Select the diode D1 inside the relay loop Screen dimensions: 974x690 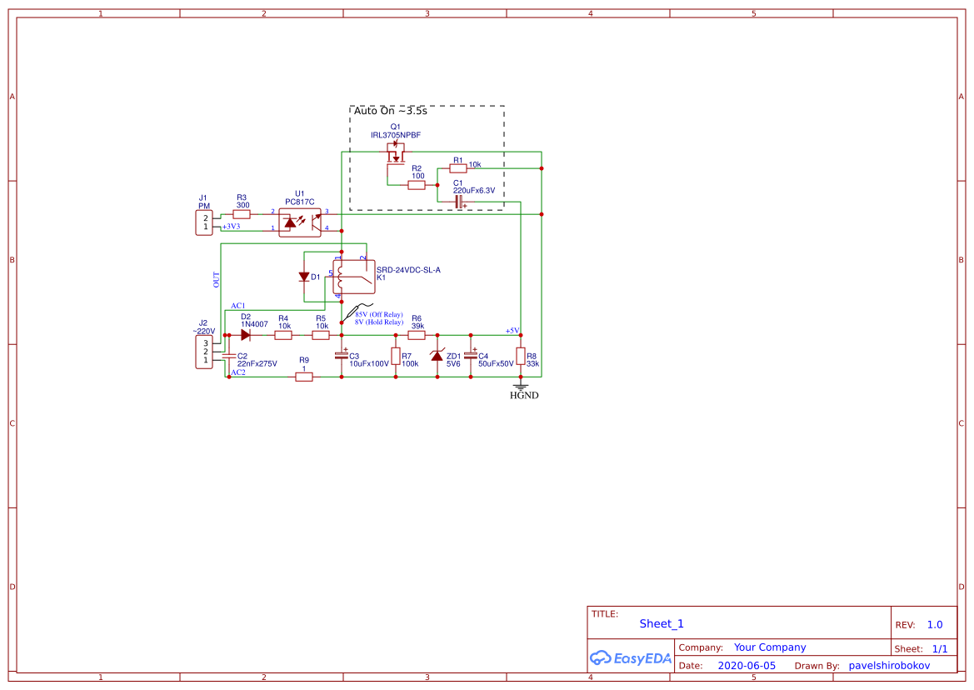click(x=302, y=276)
